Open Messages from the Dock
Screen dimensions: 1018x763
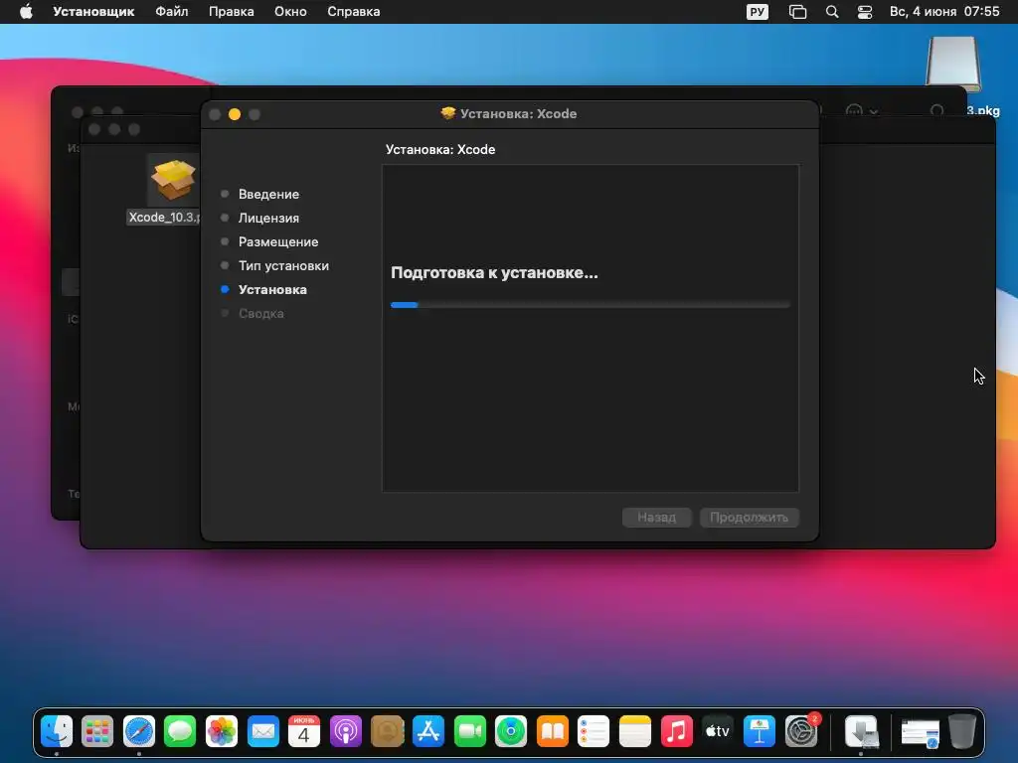point(180,731)
